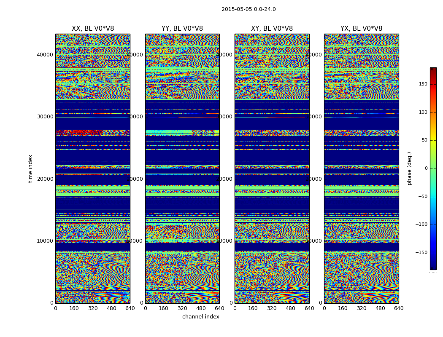Click the figure title 2015-05-05 0.0-24.0

249,9
